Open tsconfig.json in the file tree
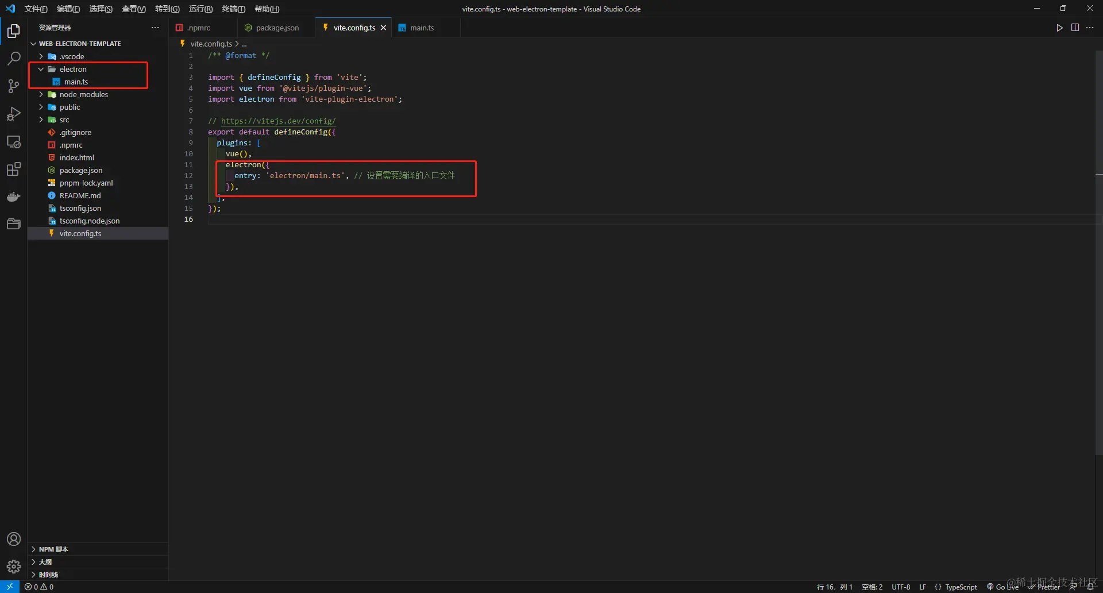Image resolution: width=1103 pixels, height=593 pixels. pyautogui.click(x=98, y=208)
